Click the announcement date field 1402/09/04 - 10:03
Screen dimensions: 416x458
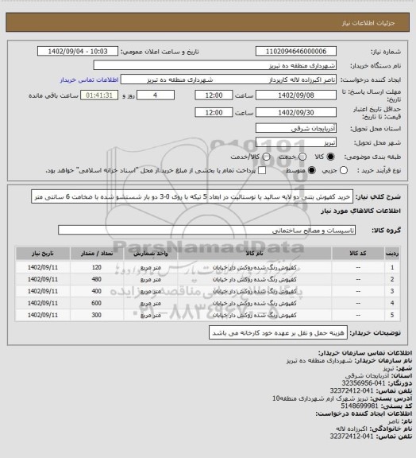(x=78, y=51)
